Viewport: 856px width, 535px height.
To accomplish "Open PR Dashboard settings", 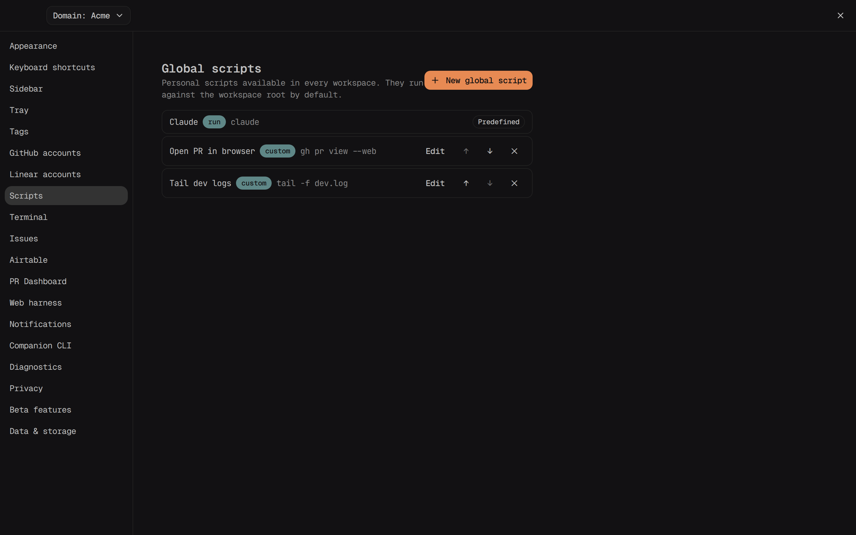I will (x=66, y=281).
